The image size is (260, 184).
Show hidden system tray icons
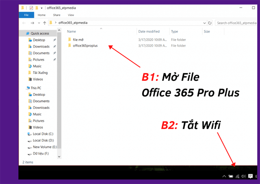coord(224,176)
